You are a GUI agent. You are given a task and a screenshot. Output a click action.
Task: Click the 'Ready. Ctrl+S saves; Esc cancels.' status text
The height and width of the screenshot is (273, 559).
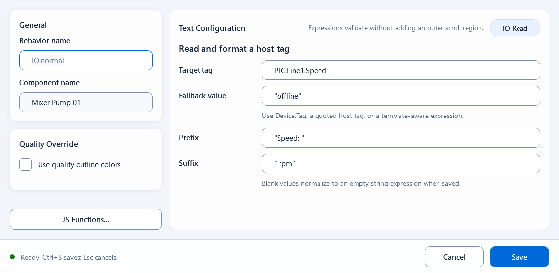click(x=69, y=257)
